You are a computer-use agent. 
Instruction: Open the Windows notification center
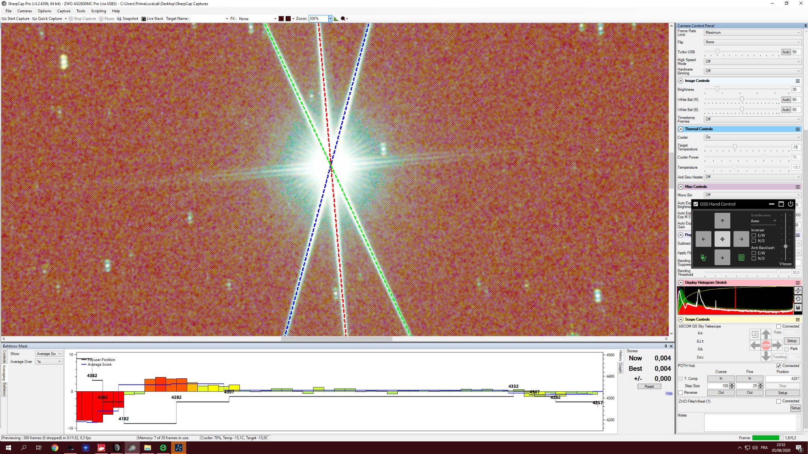click(x=799, y=448)
